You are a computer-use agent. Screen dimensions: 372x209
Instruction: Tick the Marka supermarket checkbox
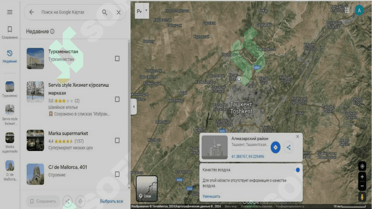(117, 140)
